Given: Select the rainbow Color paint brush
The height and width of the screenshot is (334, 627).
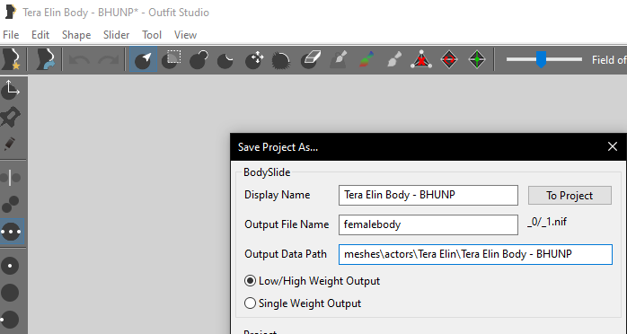Looking at the screenshot, I should tap(366, 59).
